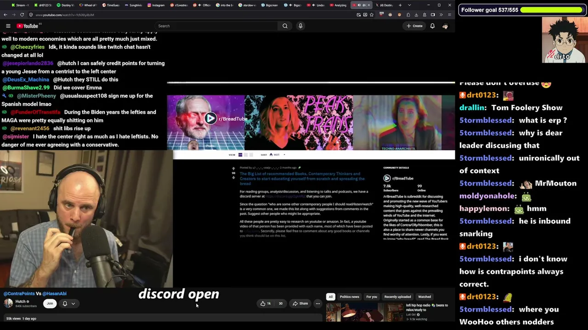588x330 pixels.
Task: Click the Peak Trans banner image
Action: pyautogui.click(x=299, y=122)
